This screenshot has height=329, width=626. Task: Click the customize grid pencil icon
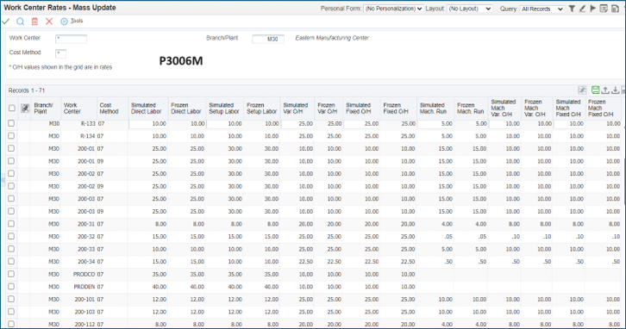583,90
